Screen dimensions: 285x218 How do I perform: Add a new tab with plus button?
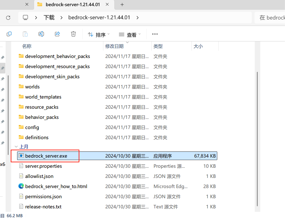[x=122, y=5]
